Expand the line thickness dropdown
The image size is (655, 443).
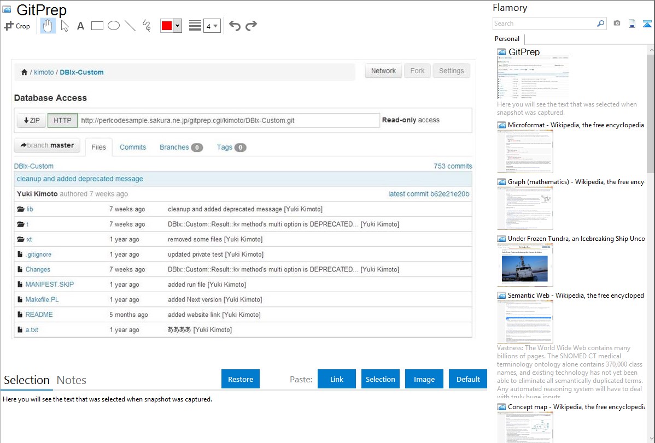click(x=215, y=26)
